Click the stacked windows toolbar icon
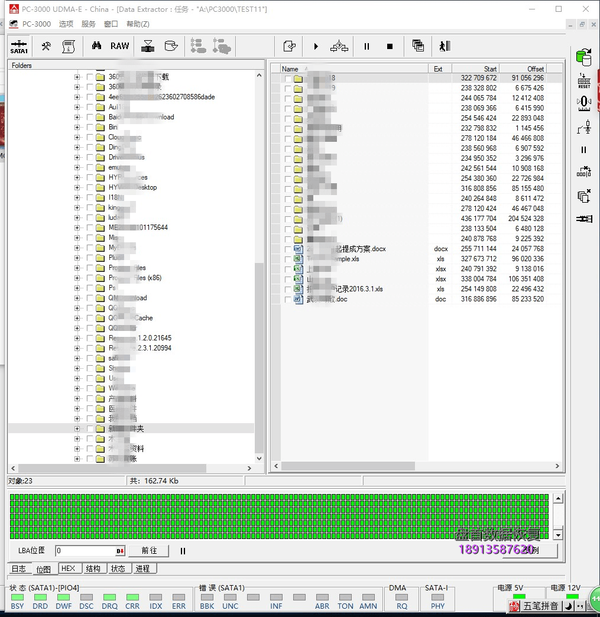 click(418, 46)
